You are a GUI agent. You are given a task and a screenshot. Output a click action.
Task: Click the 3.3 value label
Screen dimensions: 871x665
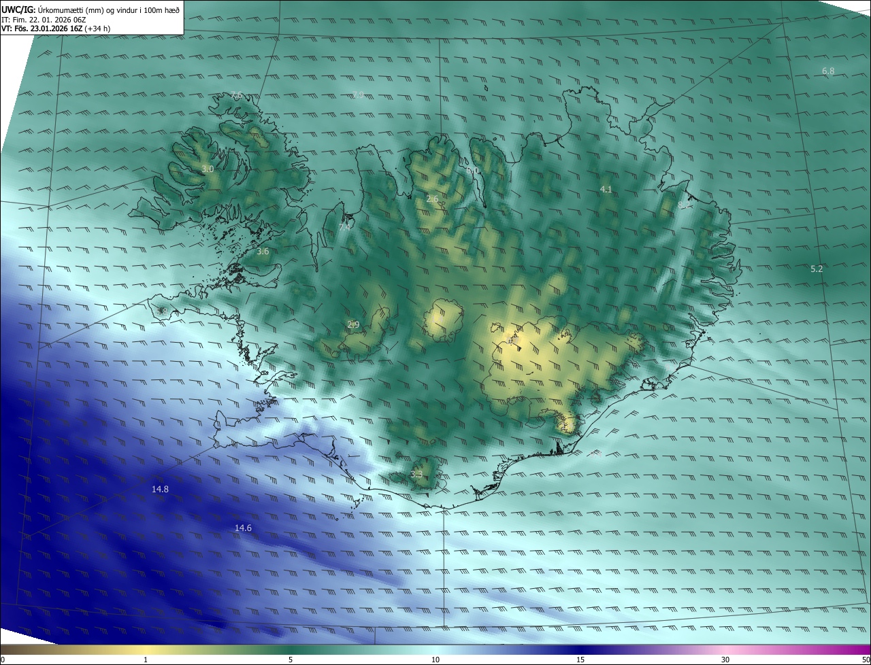(416, 474)
